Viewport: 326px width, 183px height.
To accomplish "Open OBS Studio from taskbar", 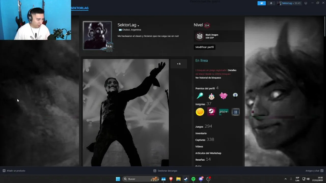I will (x=208, y=179).
